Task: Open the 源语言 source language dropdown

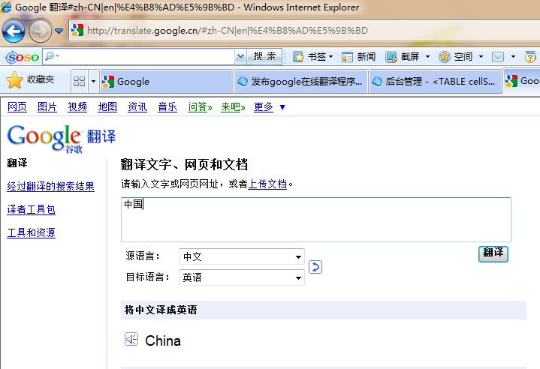Action: (x=241, y=256)
